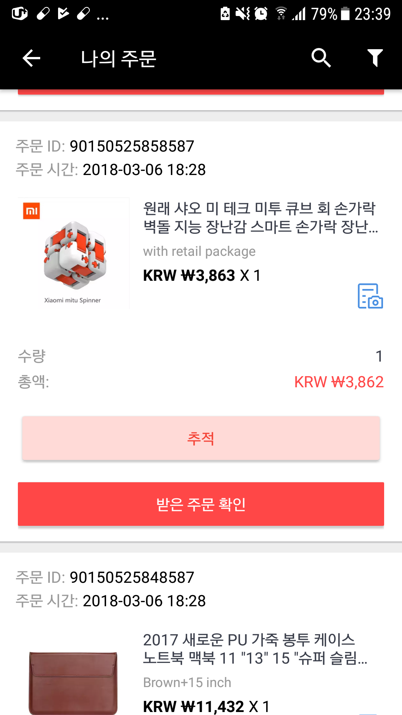The image size is (402, 715).
Task: Open the Xiaomi mitu cube product title
Action: (x=261, y=217)
